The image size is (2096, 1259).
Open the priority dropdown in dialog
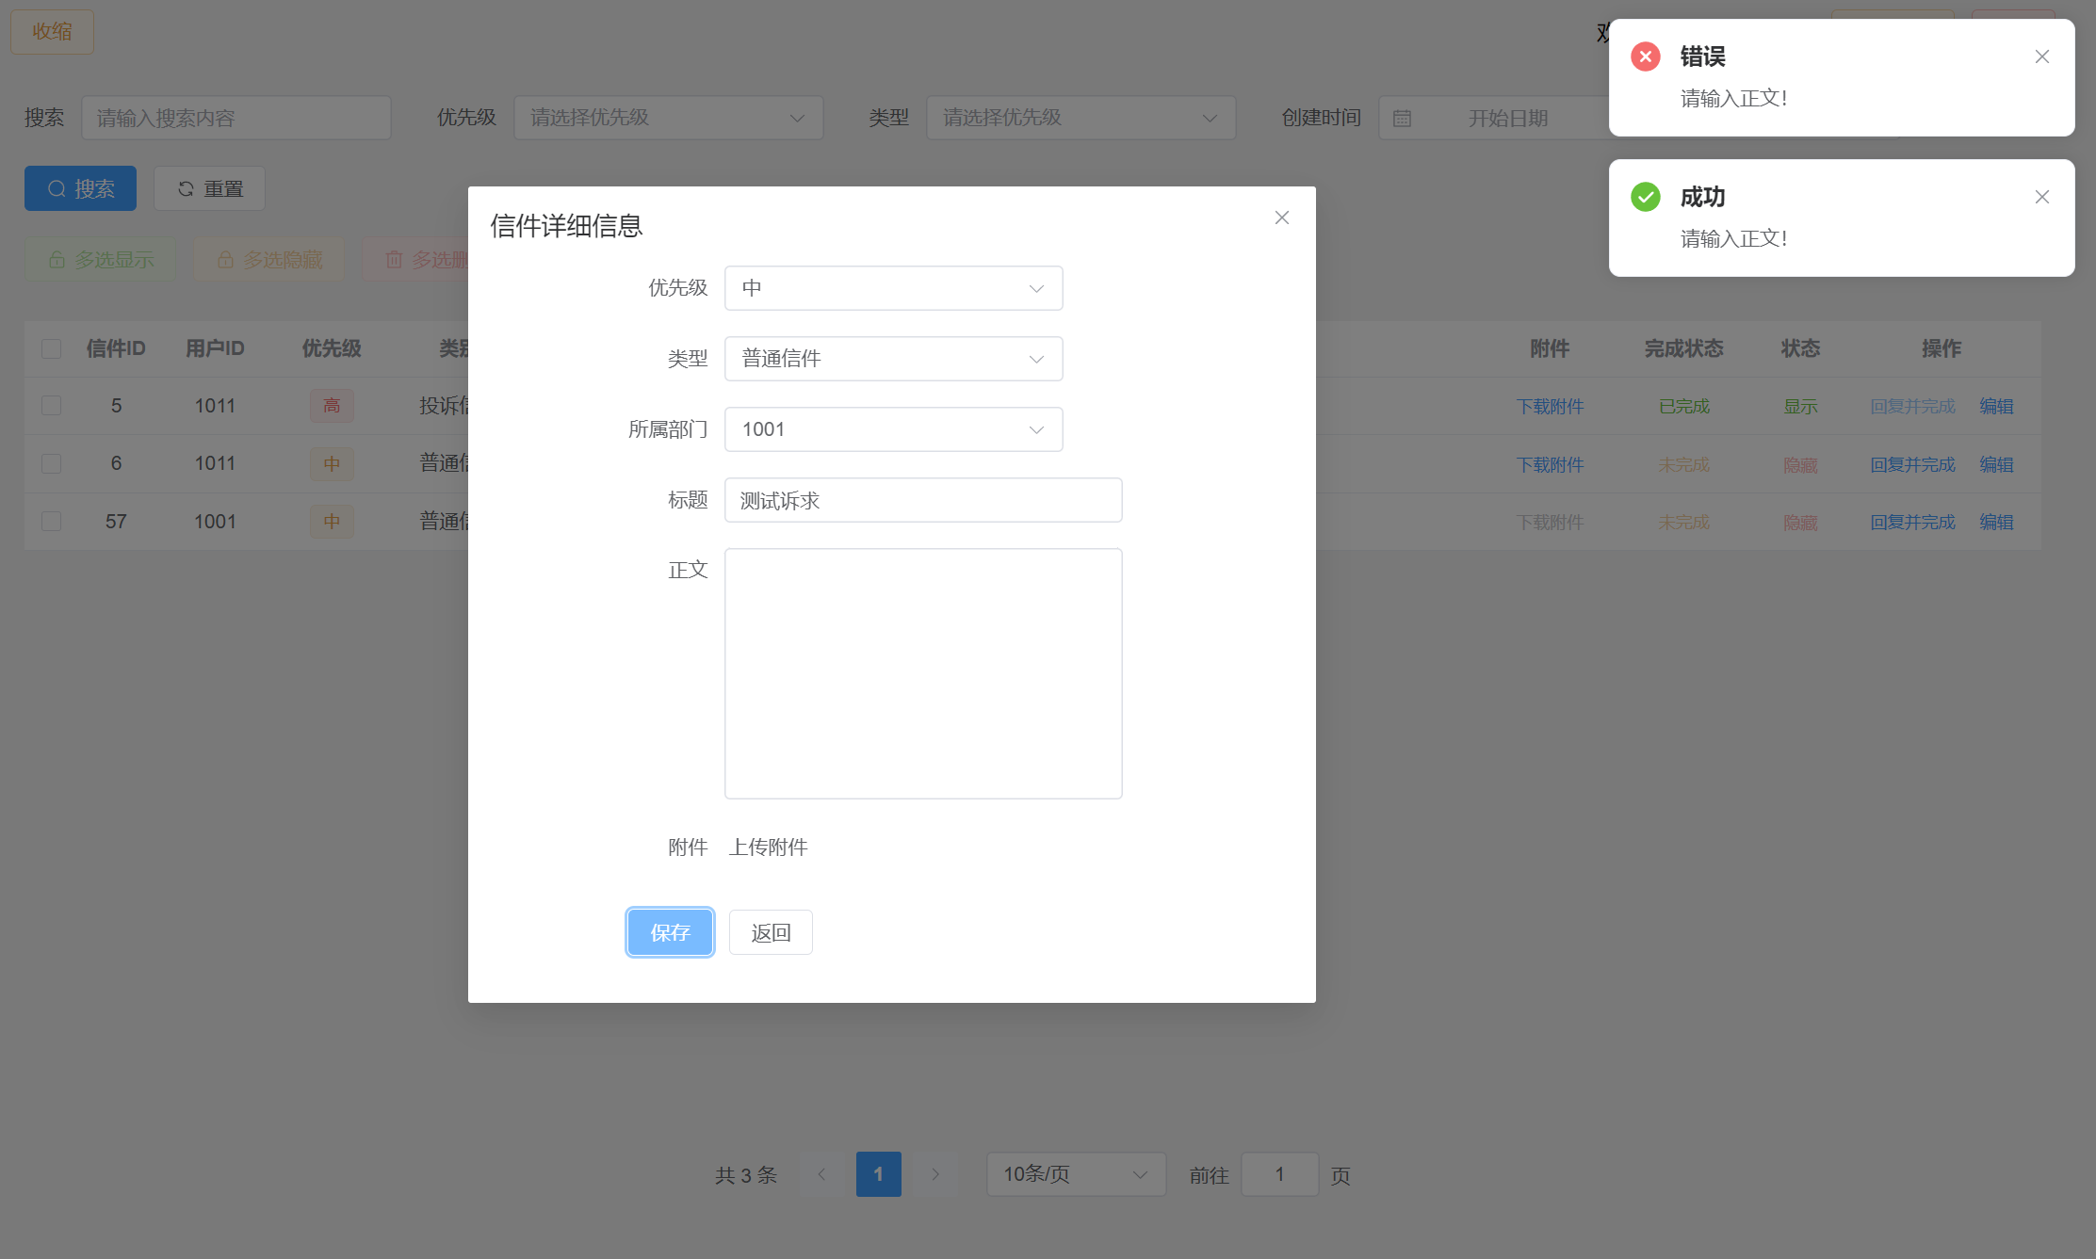point(893,288)
